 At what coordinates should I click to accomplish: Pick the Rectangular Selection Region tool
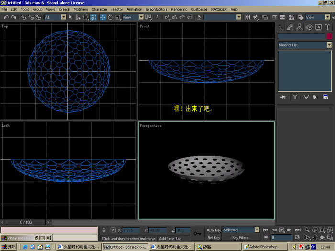(86, 17)
